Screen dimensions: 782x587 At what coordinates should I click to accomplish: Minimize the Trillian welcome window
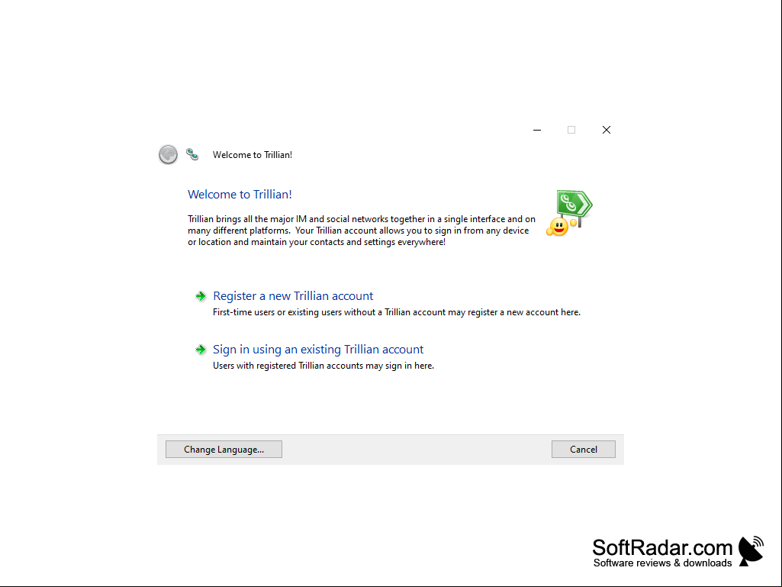[x=537, y=130]
